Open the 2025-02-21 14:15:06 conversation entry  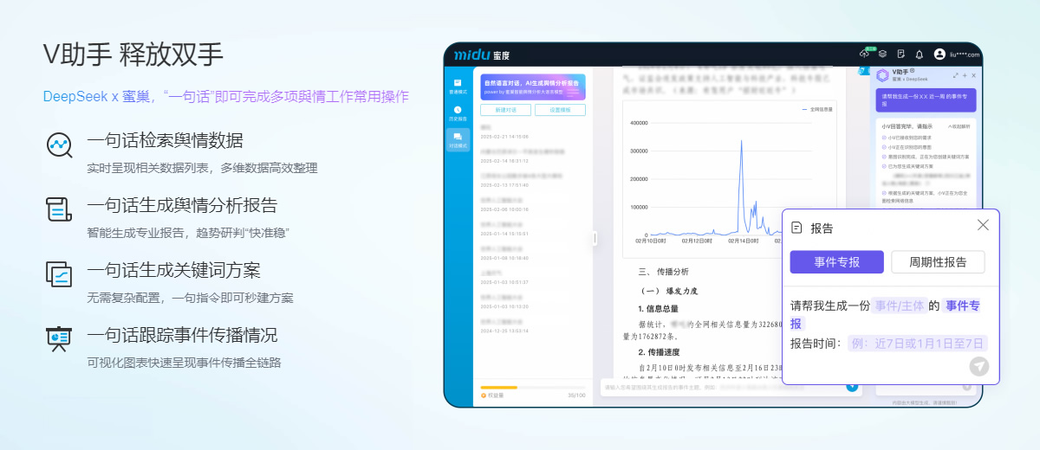tap(505, 137)
